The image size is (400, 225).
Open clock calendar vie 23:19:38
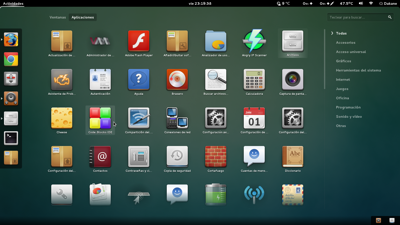(x=200, y=3)
